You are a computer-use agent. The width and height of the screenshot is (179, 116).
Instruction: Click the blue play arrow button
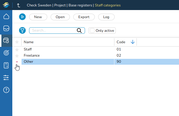(22, 17)
